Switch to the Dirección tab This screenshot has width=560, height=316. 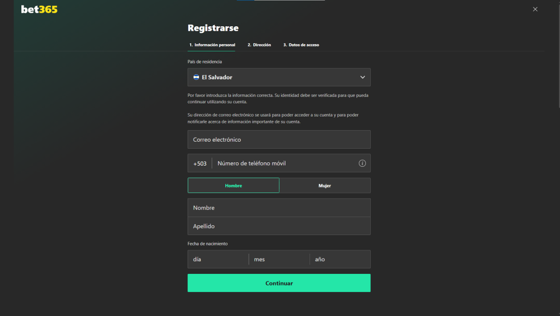259,45
